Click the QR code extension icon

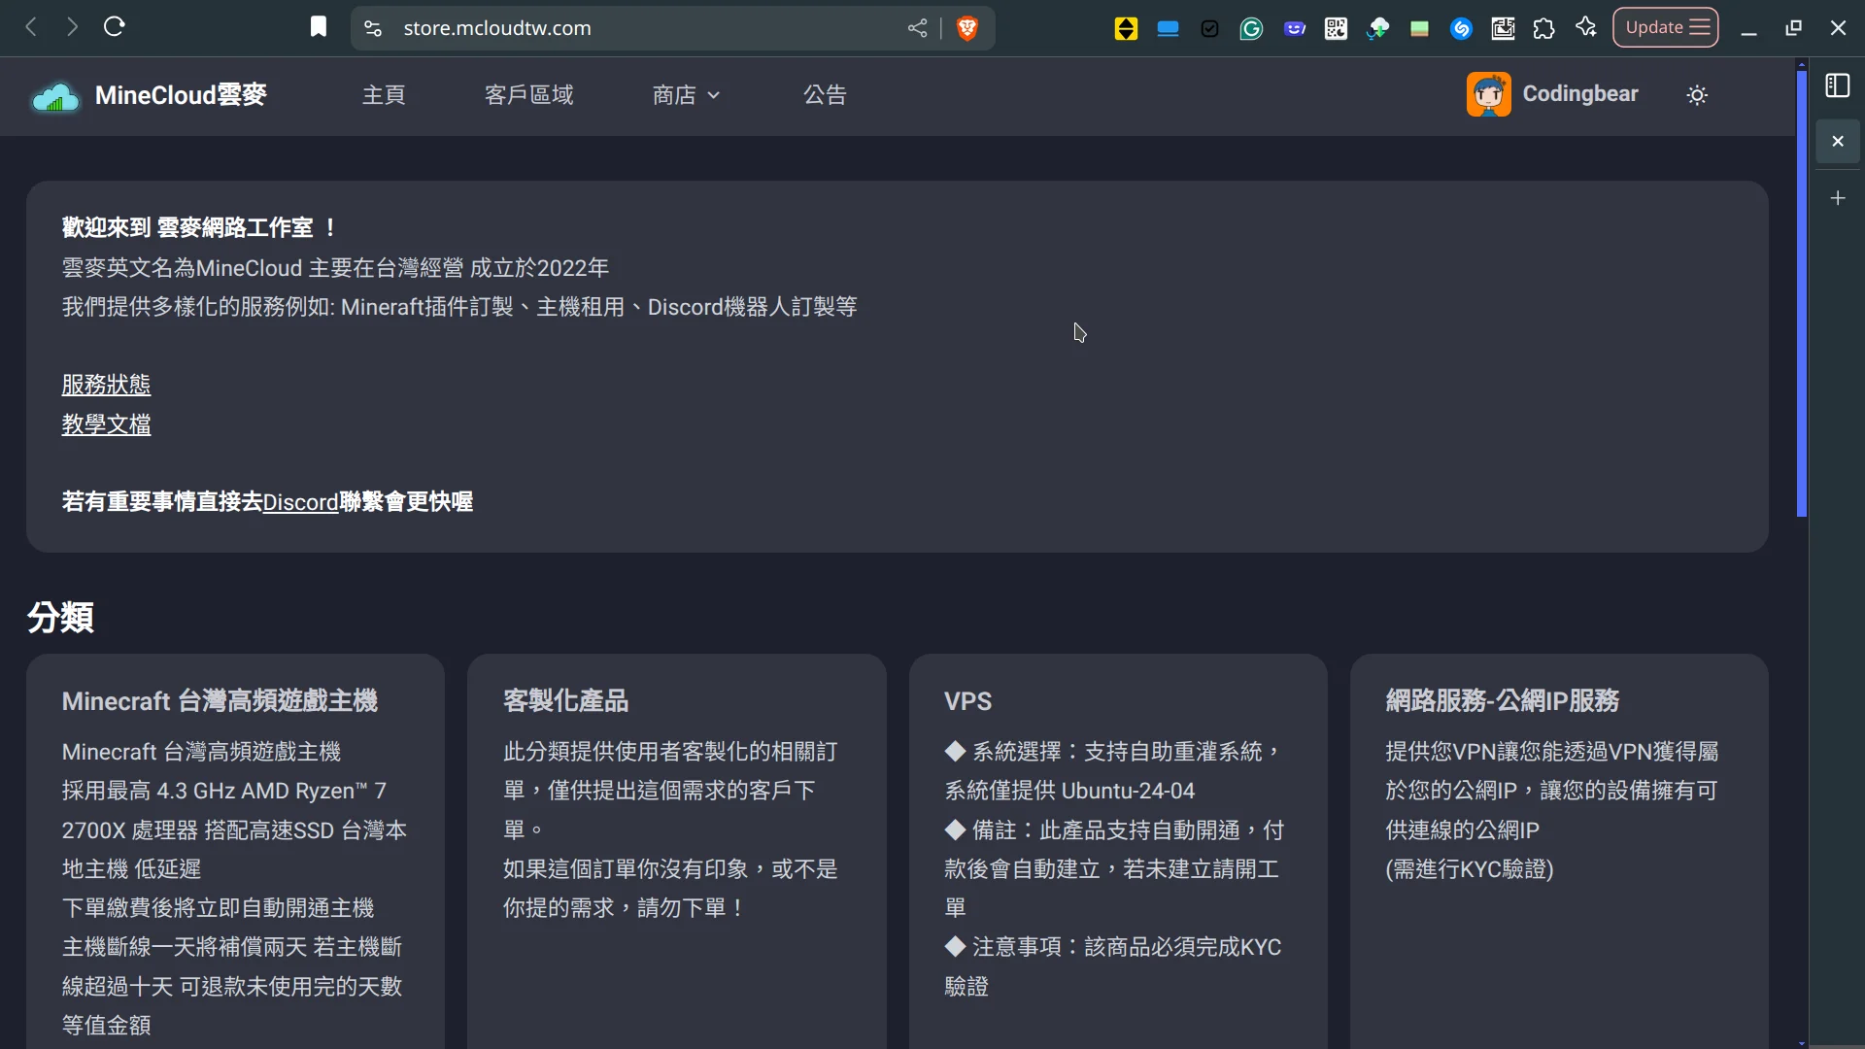(x=1336, y=28)
